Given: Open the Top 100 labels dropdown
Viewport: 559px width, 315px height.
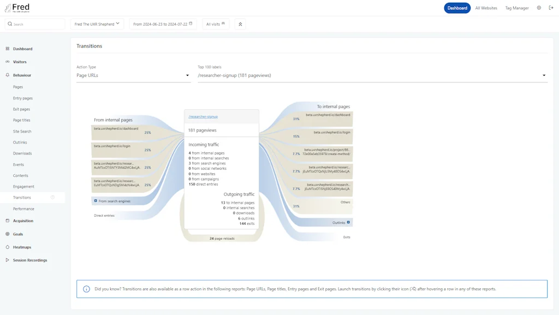Looking at the screenshot, I should coord(371,75).
